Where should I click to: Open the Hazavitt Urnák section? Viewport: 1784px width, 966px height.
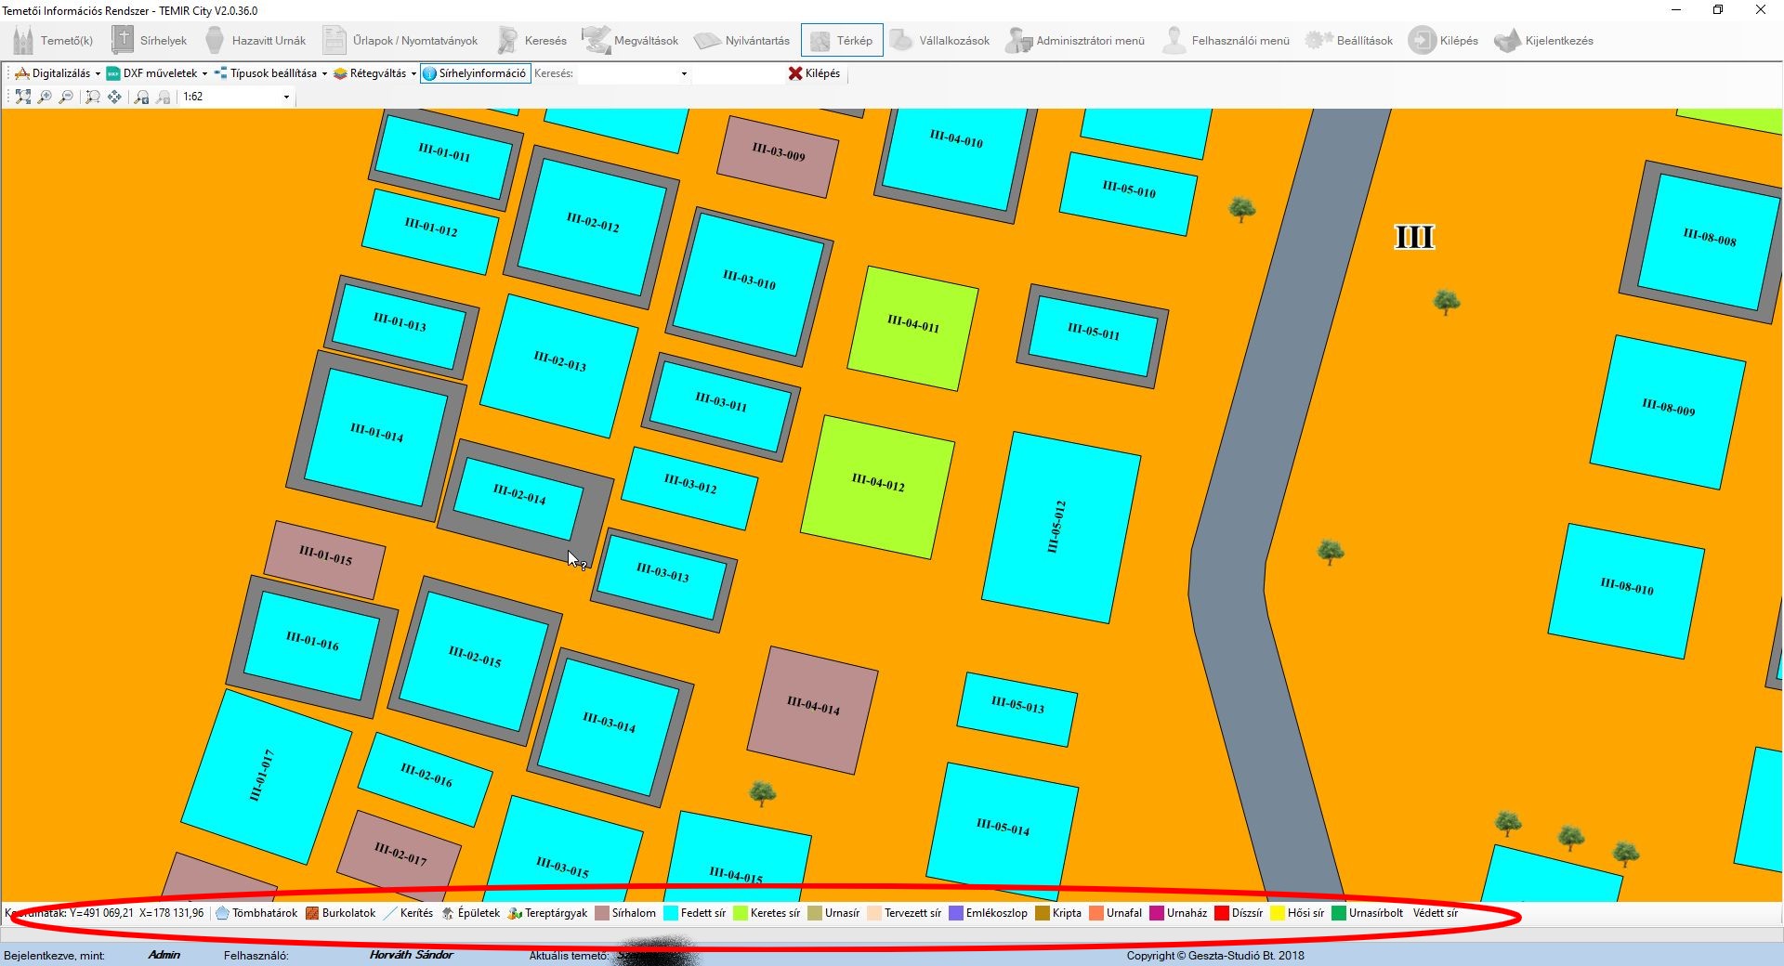(x=256, y=41)
